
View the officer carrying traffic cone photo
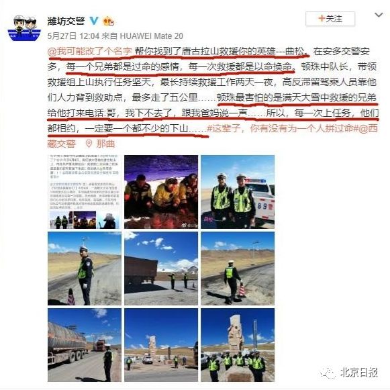point(238,269)
